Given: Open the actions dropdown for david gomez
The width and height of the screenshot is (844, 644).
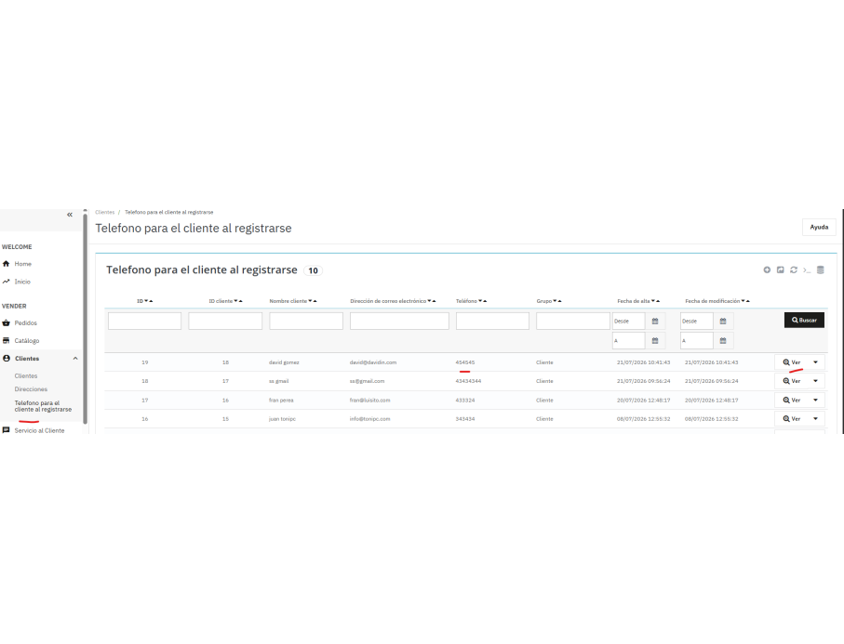Looking at the screenshot, I should [815, 362].
